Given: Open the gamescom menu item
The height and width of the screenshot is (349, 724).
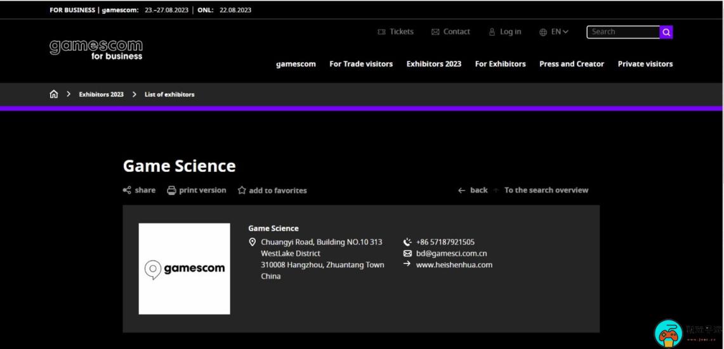Looking at the screenshot, I should [x=296, y=64].
